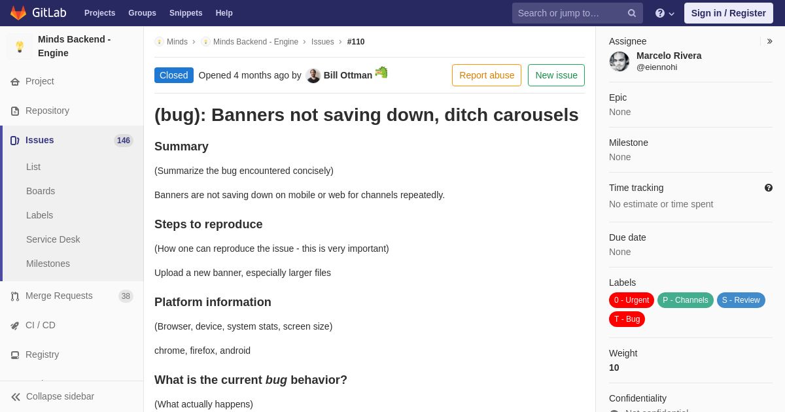
Task: Open the Projects menu in the top bar
Action: point(99,13)
